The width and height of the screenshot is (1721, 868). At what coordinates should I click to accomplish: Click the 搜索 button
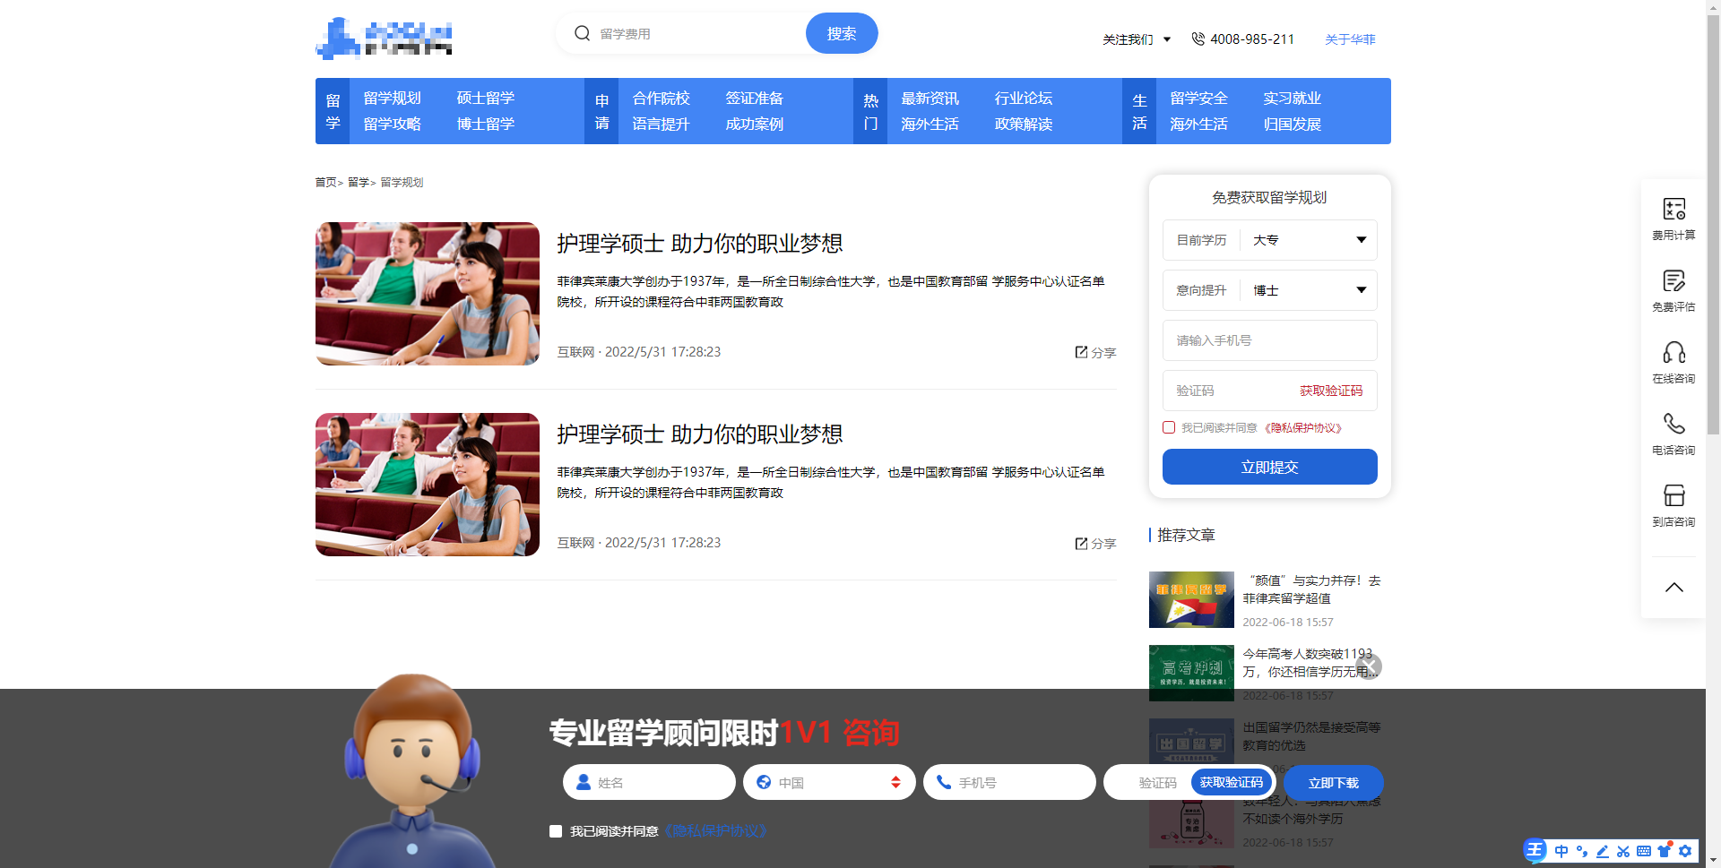842,33
